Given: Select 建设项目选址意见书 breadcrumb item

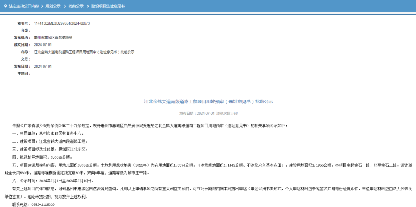Looking at the screenshot, I should [108, 7].
